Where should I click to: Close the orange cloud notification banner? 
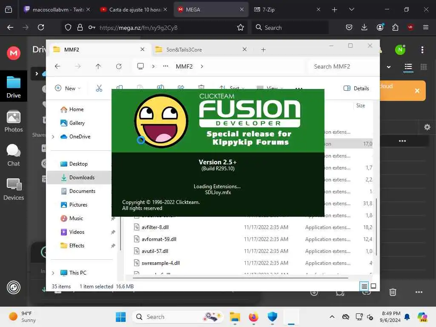coord(417,91)
